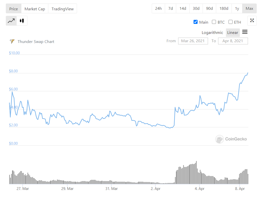
Task: Select Max time range
Action: click(x=249, y=9)
